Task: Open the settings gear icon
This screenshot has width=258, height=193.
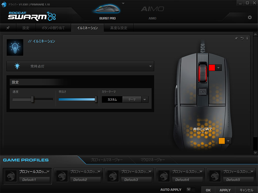Action: tap(250, 17)
